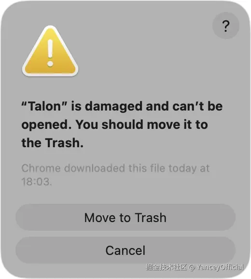Click "the Trash." at end of heading
Image resolution: width=251 pixels, height=279 pixels.
pos(53,143)
